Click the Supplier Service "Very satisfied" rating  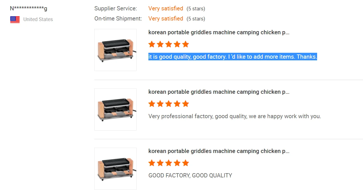pos(166,8)
